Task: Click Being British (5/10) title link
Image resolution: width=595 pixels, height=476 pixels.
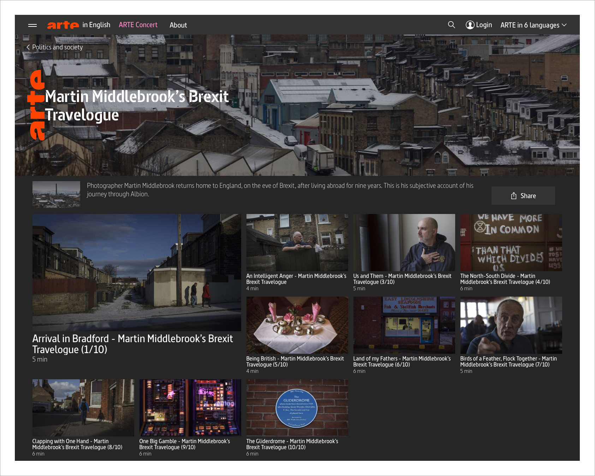Action: 295,362
